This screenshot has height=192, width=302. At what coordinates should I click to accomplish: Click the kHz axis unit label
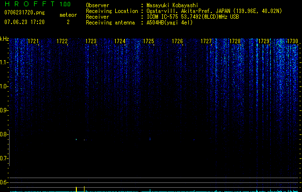4,39
